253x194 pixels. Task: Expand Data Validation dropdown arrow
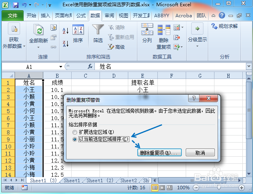pyautogui.click(x=182, y=27)
